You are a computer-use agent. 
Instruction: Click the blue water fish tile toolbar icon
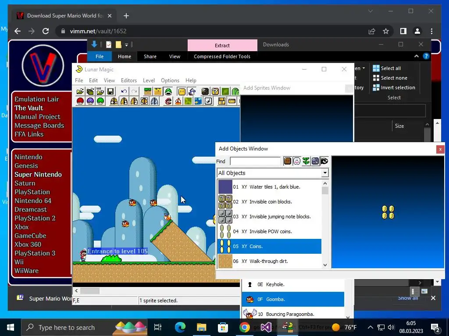pos(198,101)
